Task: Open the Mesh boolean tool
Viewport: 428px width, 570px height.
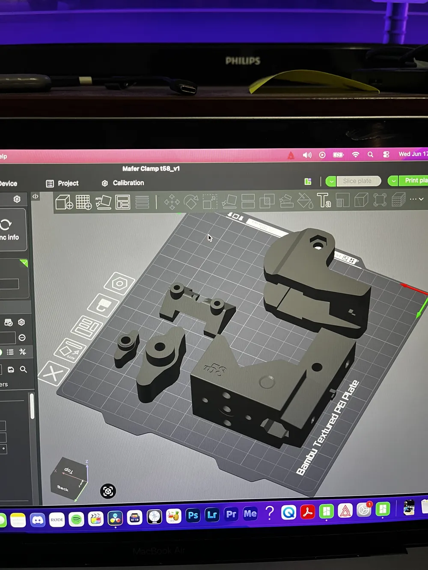Action: click(x=267, y=201)
